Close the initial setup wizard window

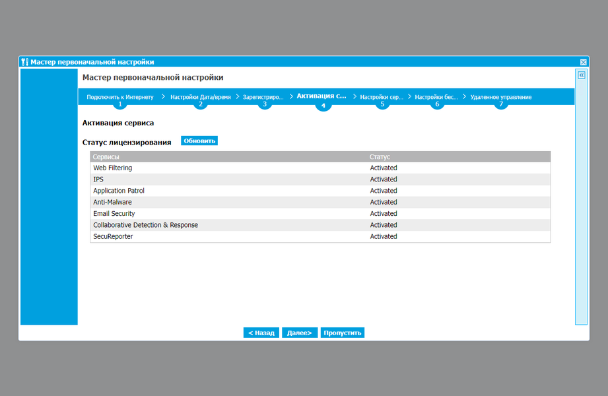coord(583,62)
